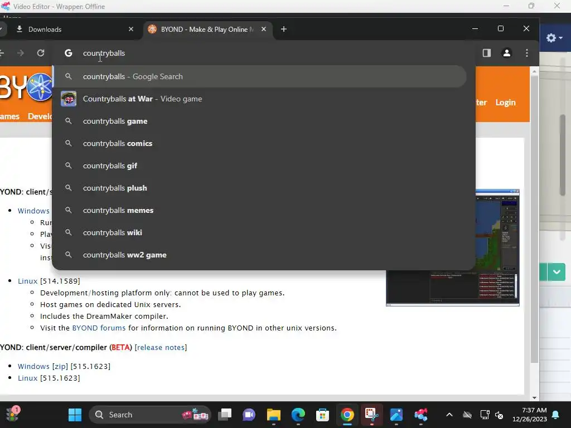571x428 pixels.
Task: Click the Countryballs at War game thumbnail
Action: point(69,99)
